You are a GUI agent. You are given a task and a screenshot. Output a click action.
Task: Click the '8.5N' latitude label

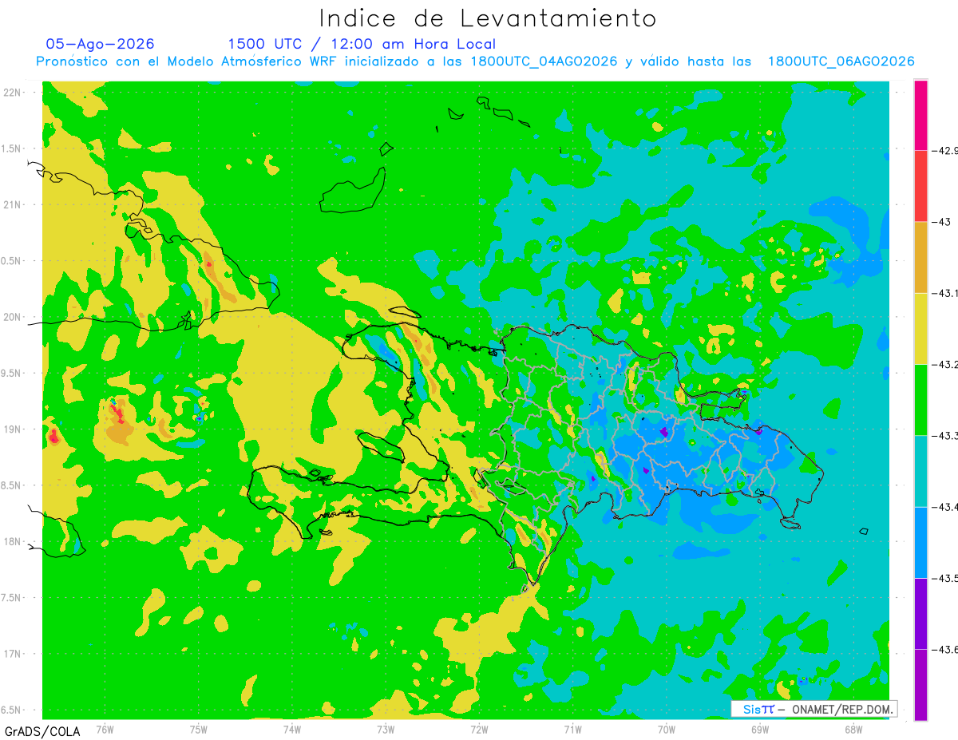pos(11,485)
